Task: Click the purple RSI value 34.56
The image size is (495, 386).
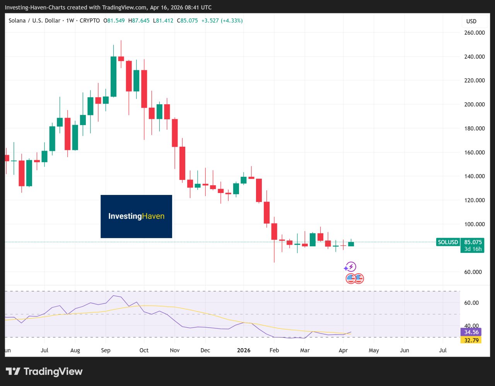Action: [x=471, y=332]
